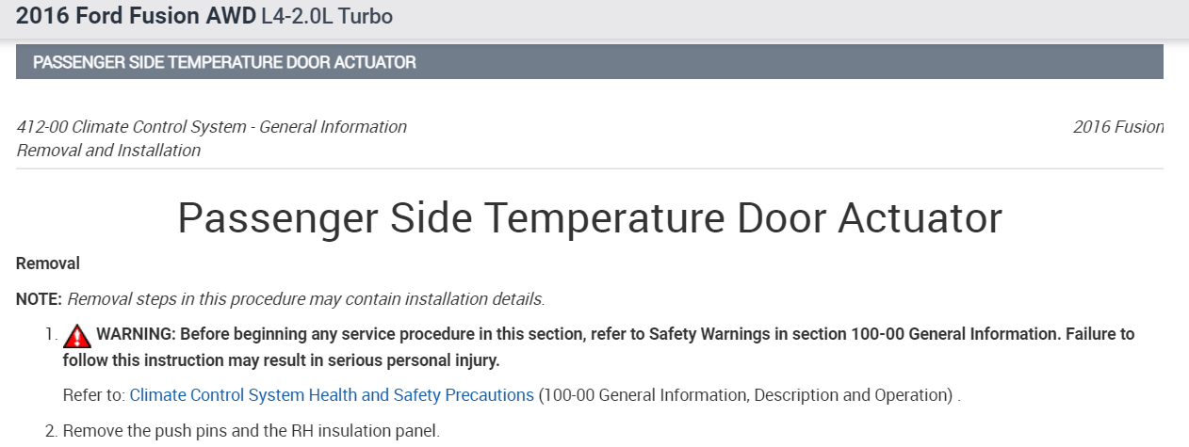The image size is (1189, 447).
Task: Click the gray Passenger Side Temperature Door Actuator bar
Action: coord(589,62)
